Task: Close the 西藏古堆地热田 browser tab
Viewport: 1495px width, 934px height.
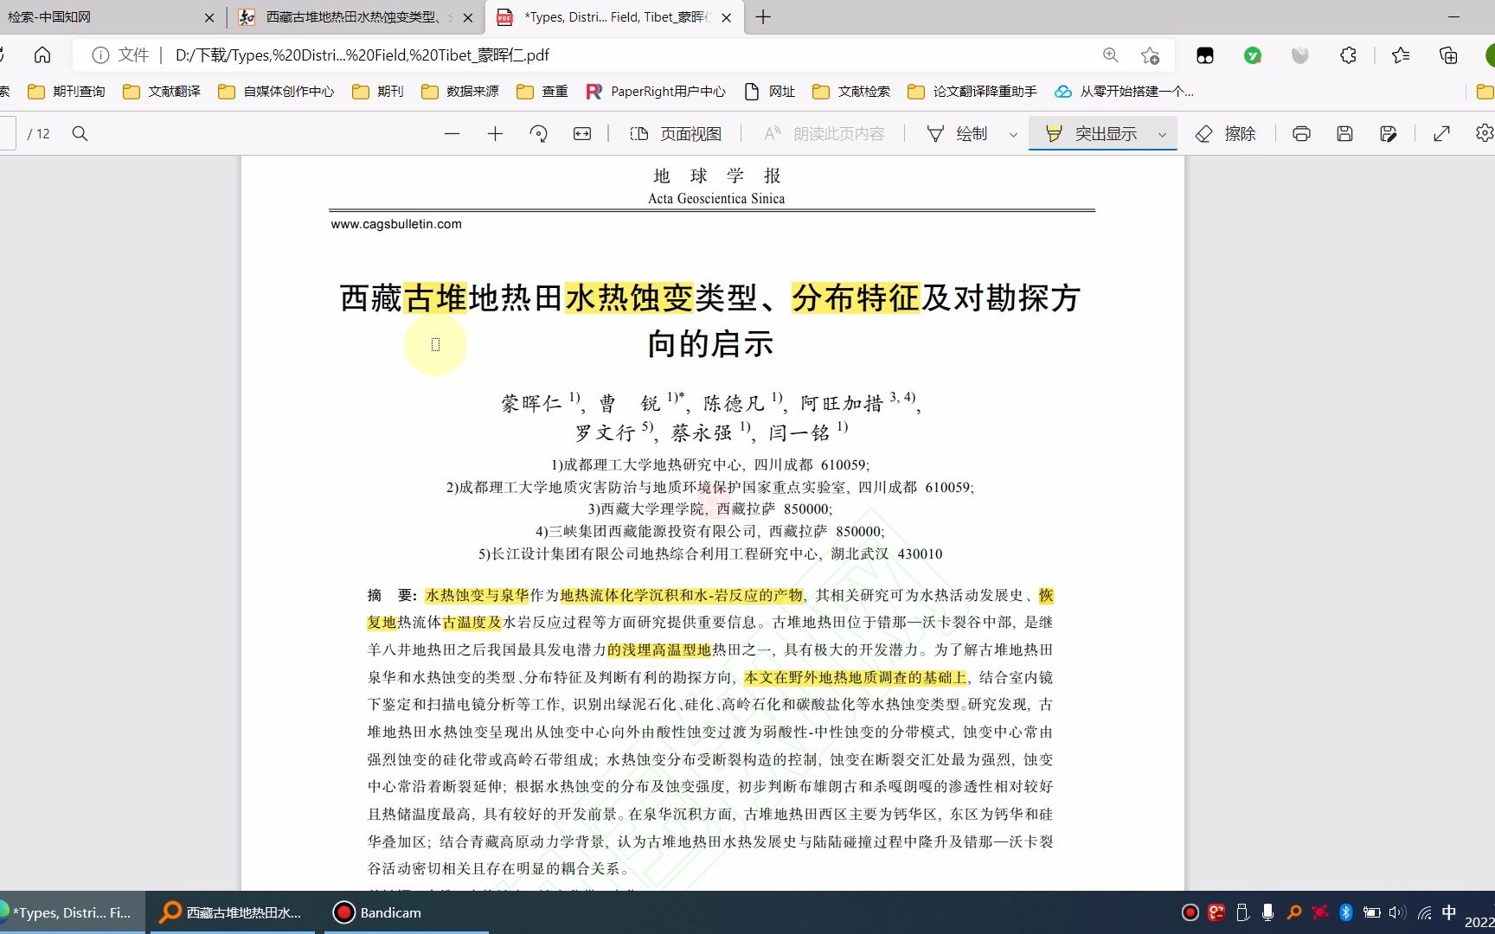Action: point(468,17)
